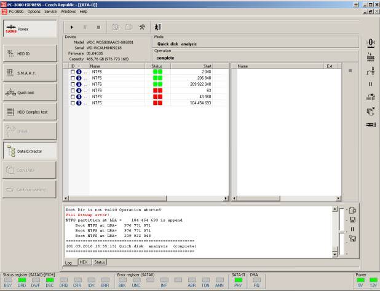Open the Service menu

click(x=50, y=12)
